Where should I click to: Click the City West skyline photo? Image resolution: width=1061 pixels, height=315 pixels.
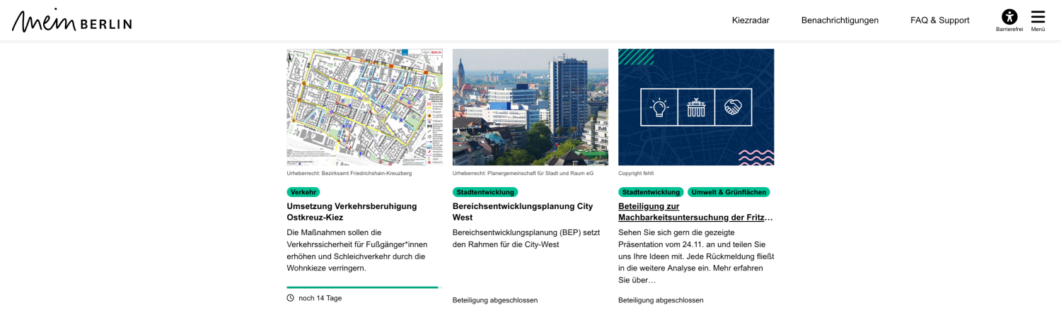[530, 107]
